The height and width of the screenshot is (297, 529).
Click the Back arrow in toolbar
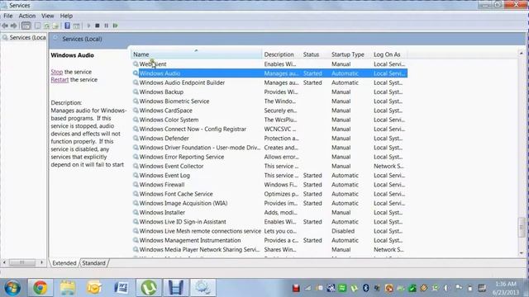click(x=5, y=26)
